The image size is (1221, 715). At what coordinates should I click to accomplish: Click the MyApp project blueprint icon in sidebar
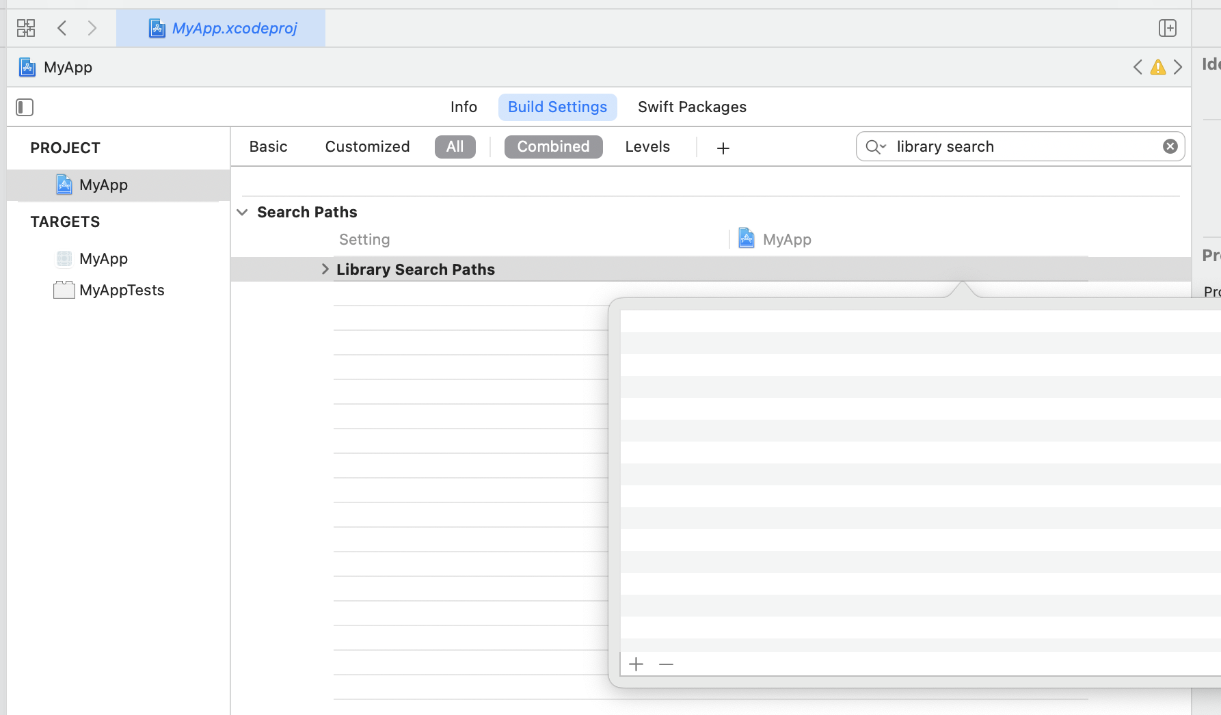(64, 185)
